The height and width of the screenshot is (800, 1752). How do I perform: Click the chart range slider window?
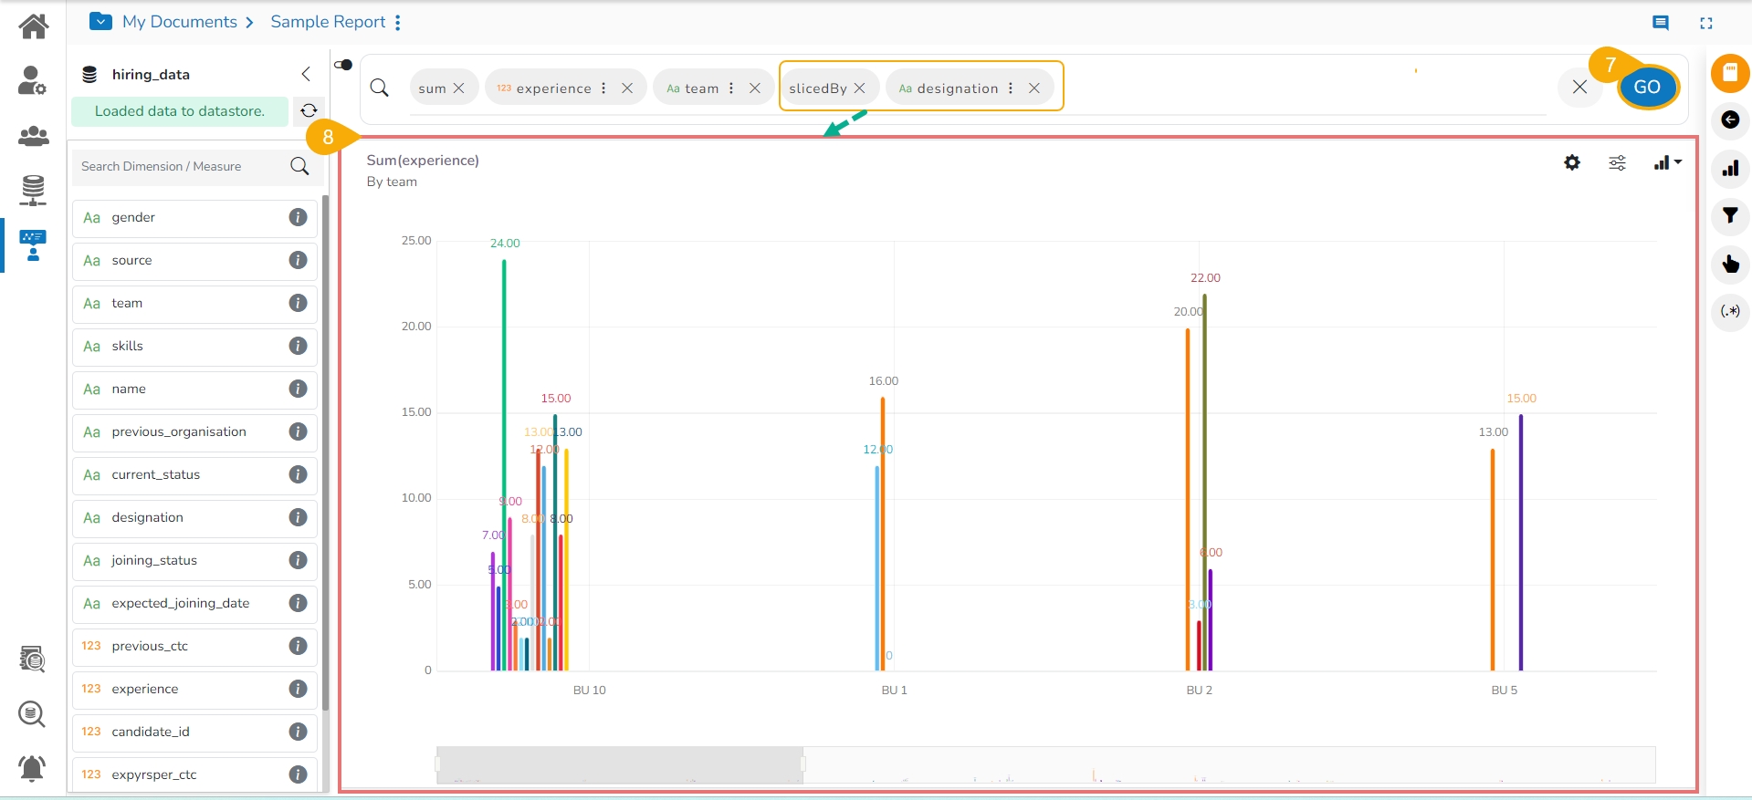pyautogui.click(x=620, y=765)
